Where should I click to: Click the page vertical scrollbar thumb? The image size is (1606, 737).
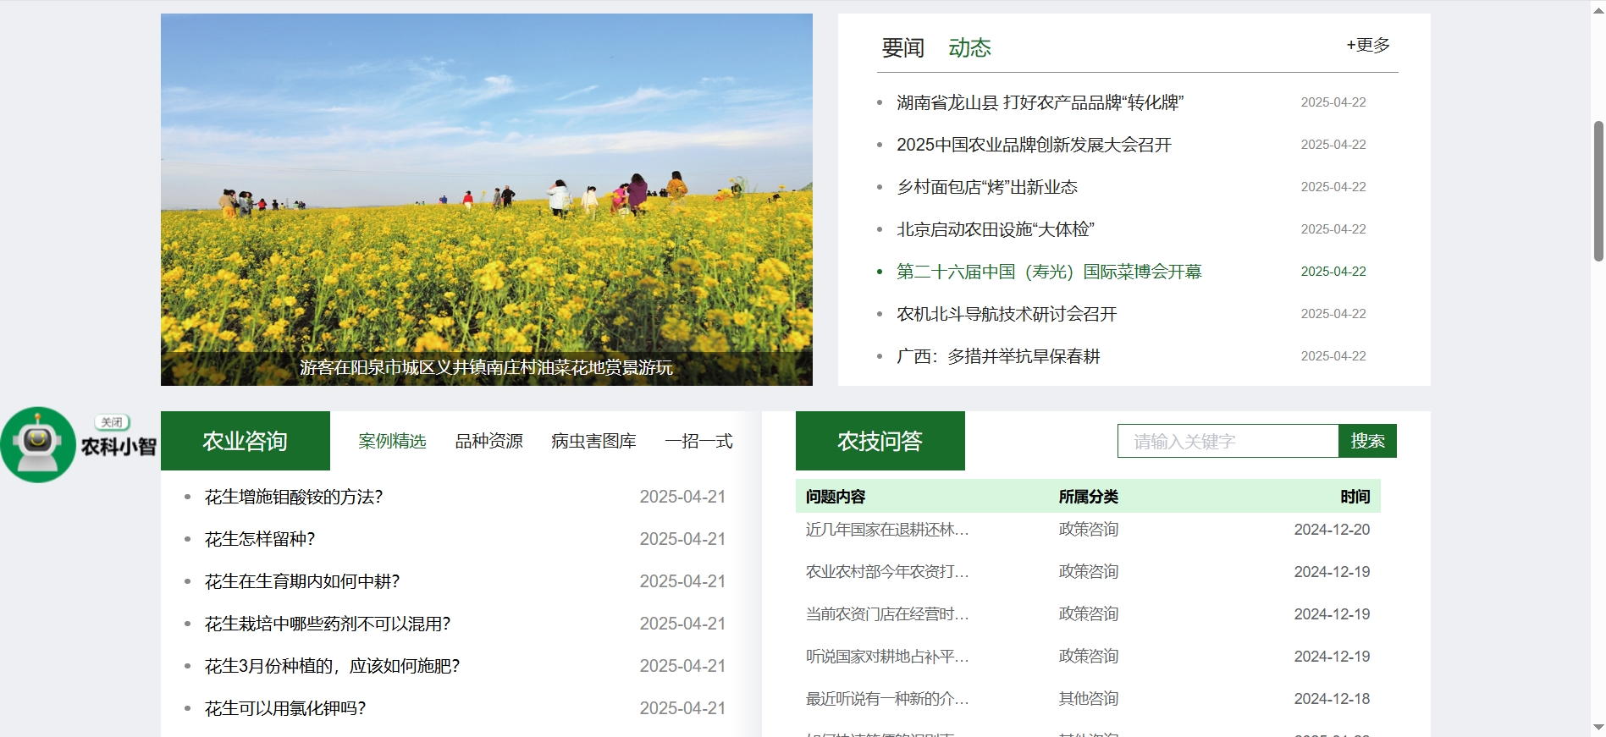1598,190
